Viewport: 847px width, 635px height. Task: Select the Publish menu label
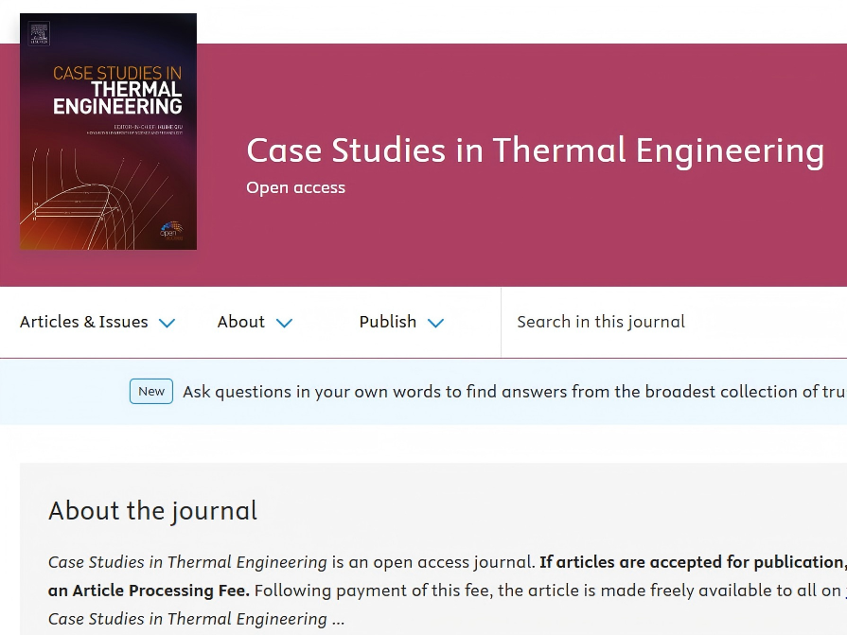point(388,322)
